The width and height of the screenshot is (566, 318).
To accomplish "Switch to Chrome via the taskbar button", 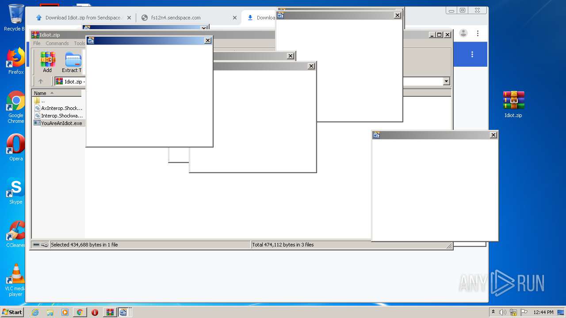I will tap(80, 312).
